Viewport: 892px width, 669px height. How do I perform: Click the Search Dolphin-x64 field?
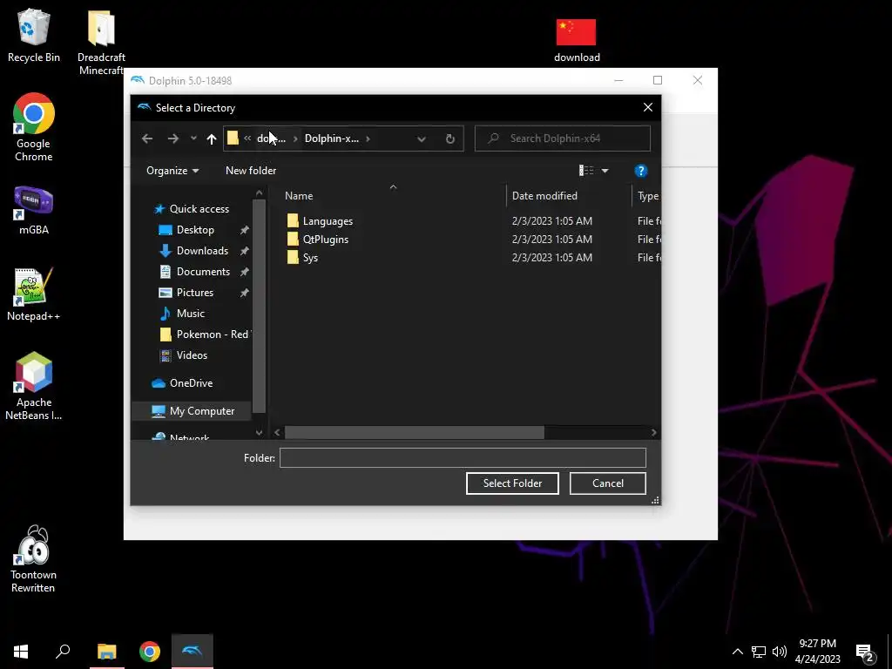[563, 139]
